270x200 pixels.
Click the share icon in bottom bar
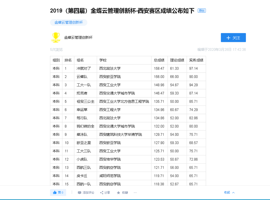point(102,193)
